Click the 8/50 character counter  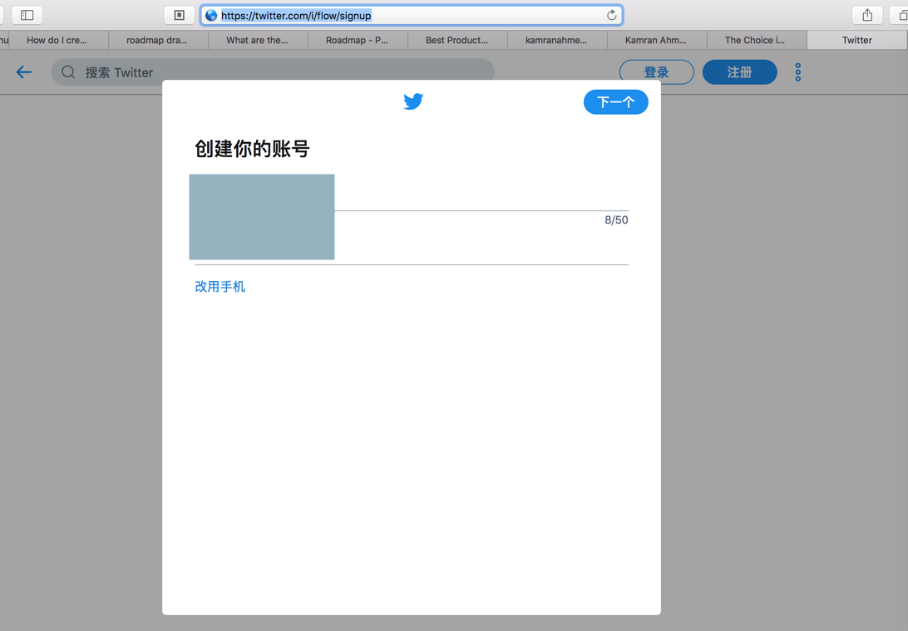pos(616,220)
